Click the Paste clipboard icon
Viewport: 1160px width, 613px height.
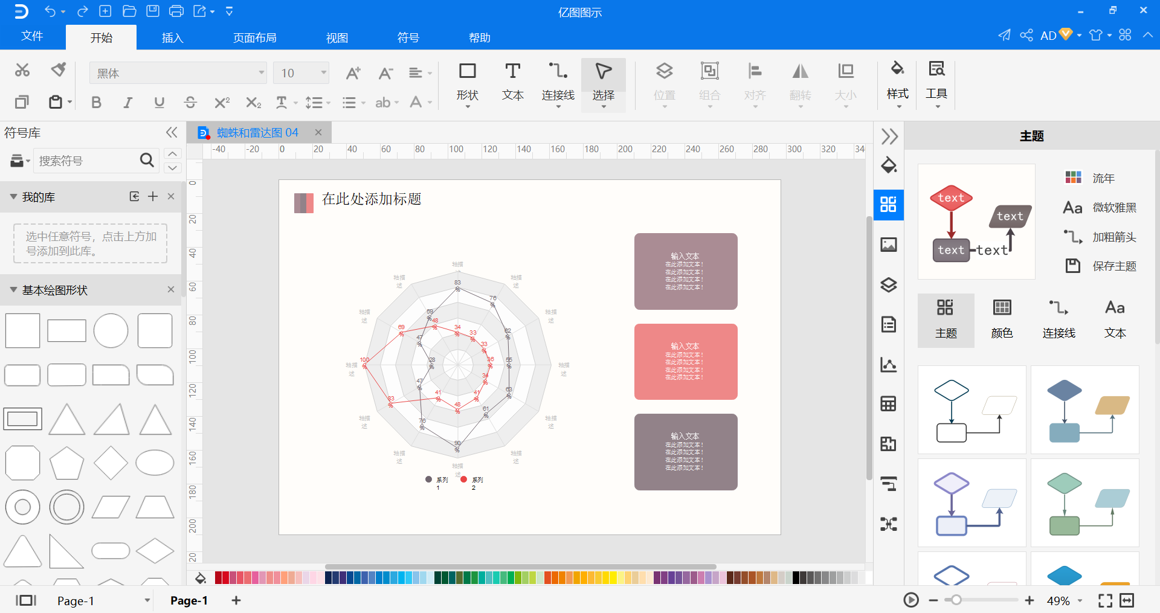(x=56, y=101)
